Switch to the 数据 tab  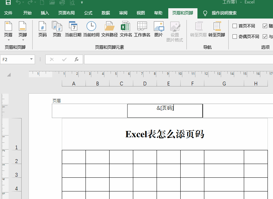point(106,13)
